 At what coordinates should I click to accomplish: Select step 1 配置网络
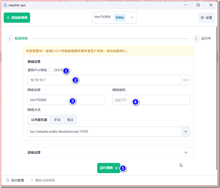17,38
